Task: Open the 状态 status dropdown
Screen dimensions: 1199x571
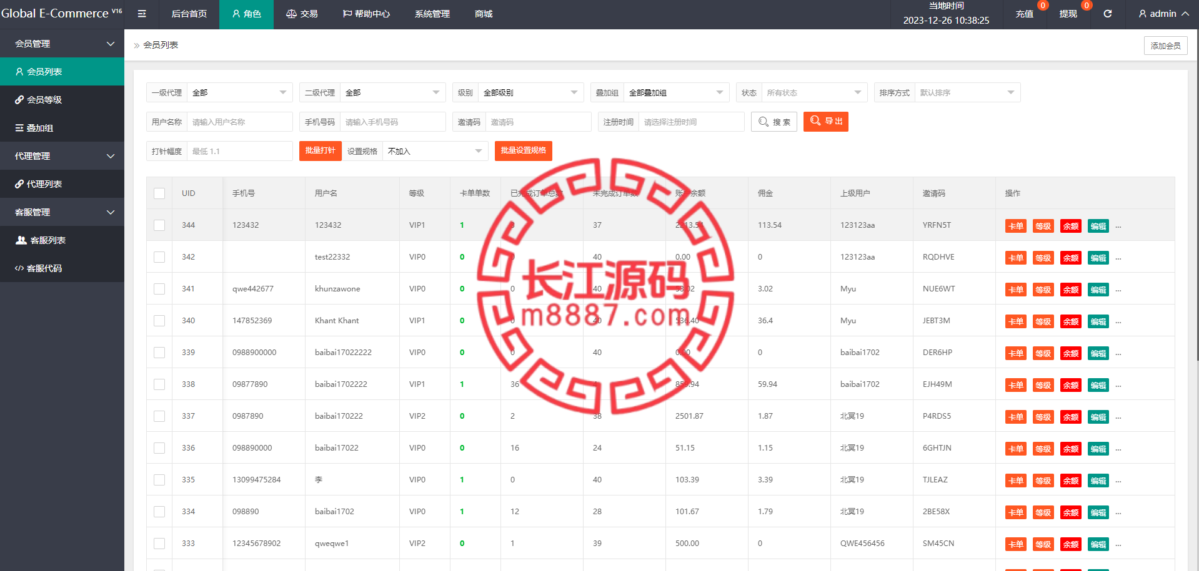Action: pyautogui.click(x=815, y=92)
